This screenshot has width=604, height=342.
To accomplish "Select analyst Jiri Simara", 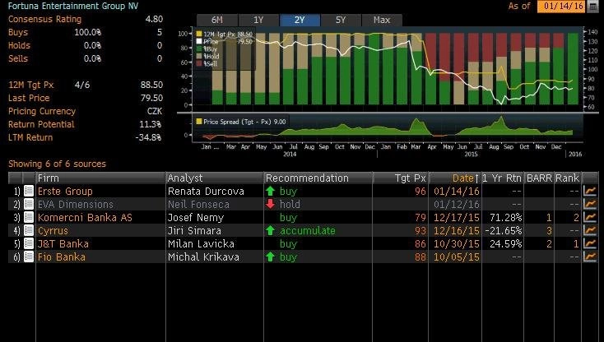I will click(x=194, y=230).
